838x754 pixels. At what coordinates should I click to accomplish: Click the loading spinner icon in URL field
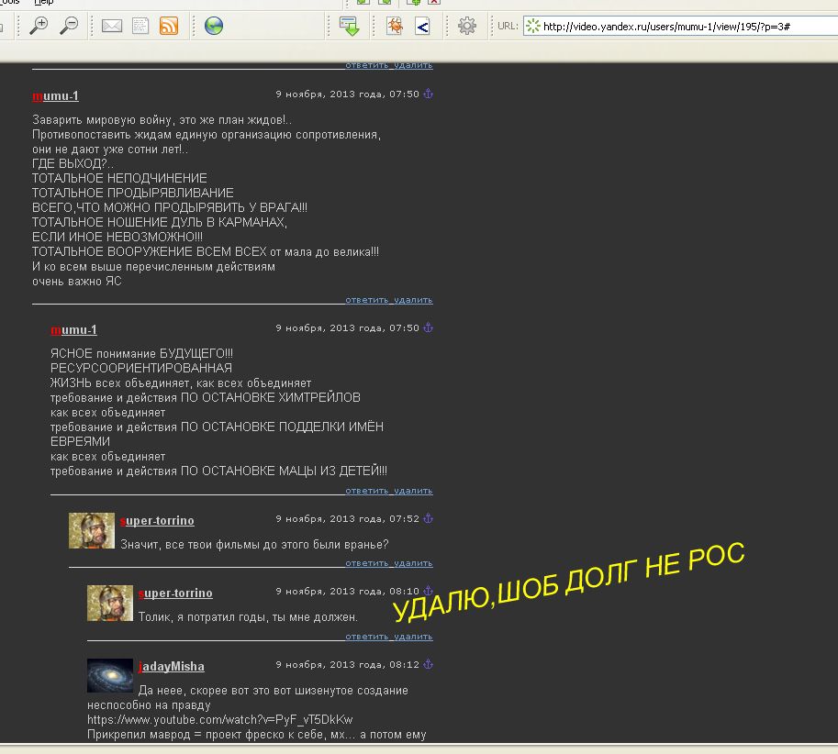point(533,26)
